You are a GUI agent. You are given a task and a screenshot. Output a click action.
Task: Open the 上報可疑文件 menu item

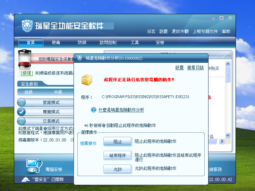[x=205, y=32]
